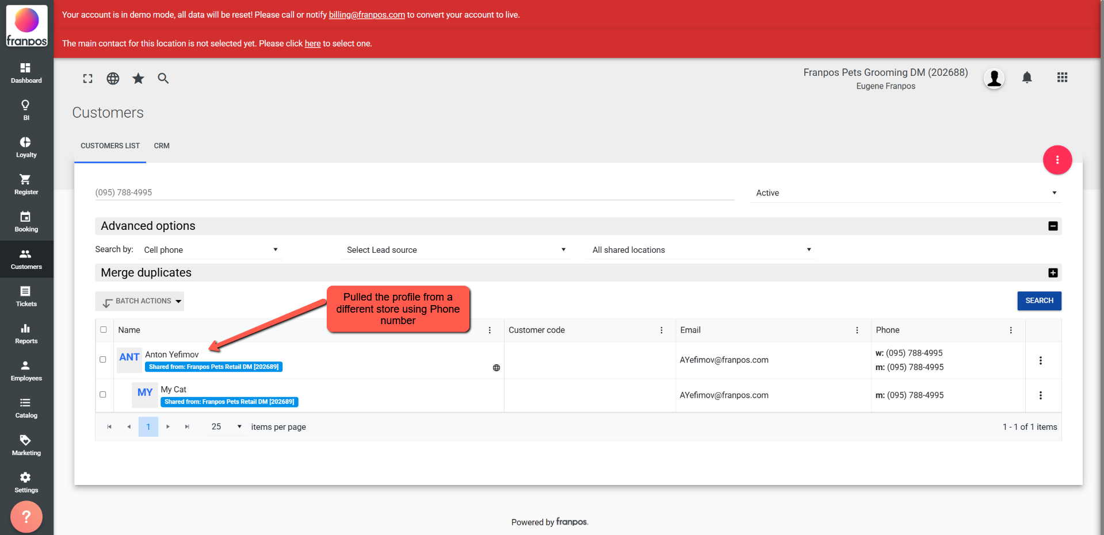Go to the Loyalty section
1104x535 pixels.
click(x=26, y=148)
